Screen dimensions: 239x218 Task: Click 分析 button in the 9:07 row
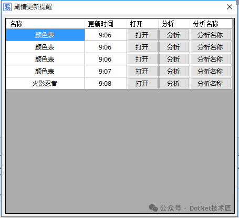pyautogui.click(x=174, y=72)
